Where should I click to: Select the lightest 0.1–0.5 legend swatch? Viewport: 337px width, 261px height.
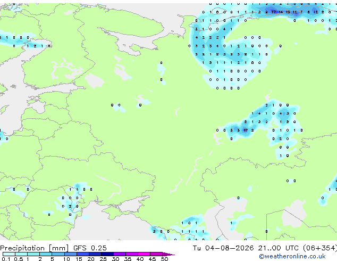9,254
